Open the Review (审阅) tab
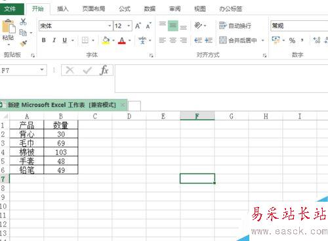Viewport: 328px width, 241px height. click(x=175, y=9)
